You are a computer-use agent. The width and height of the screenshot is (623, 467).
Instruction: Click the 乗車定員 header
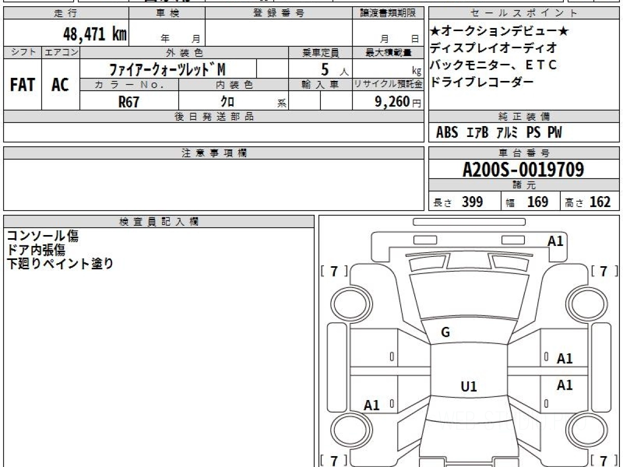[x=320, y=52]
